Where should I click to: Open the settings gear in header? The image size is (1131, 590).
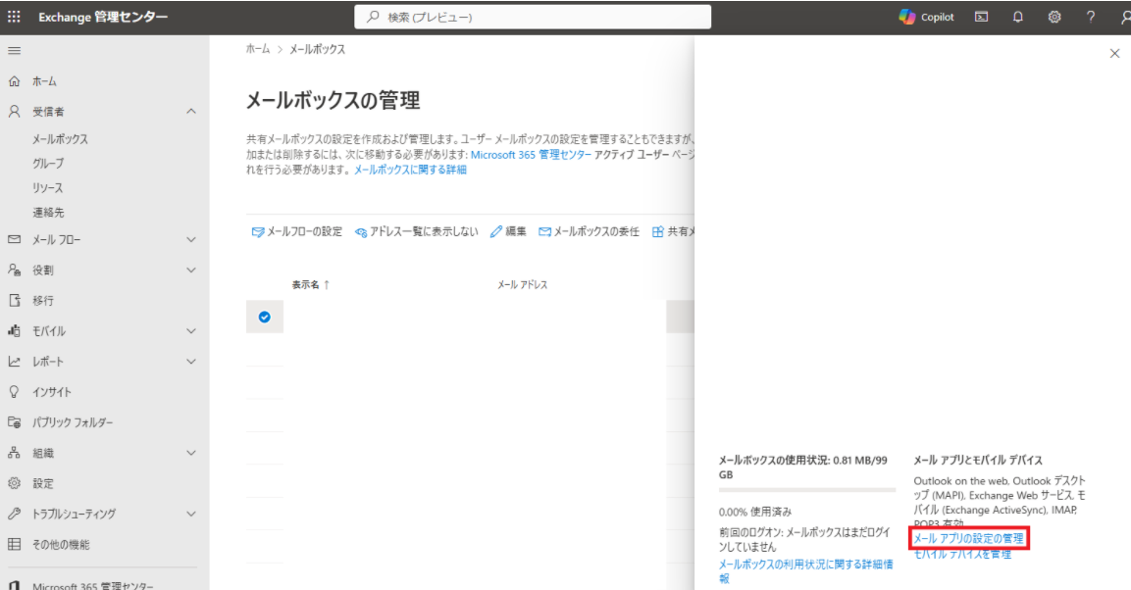(1054, 17)
